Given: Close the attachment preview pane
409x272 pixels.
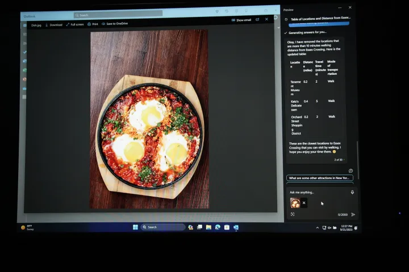Looking at the screenshot, I should (266, 19).
